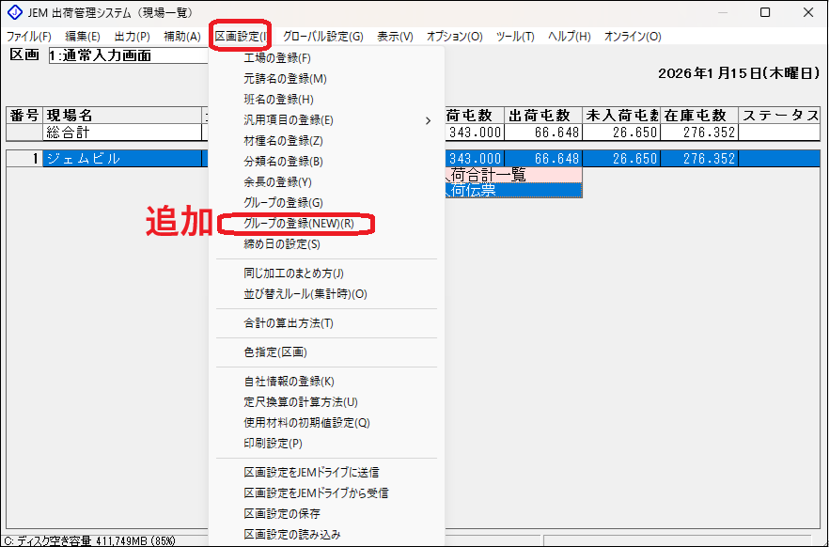Click 在庫屯数 column header

(x=696, y=116)
